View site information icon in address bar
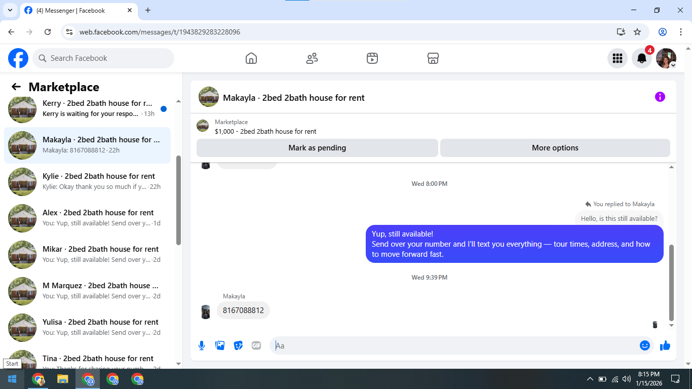Screen dimensions: 692x389 coord(70,32)
